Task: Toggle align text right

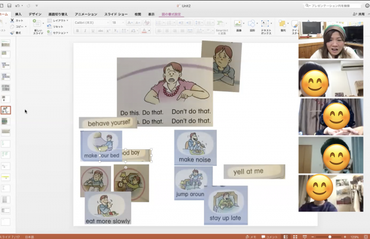Action: (175, 30)
